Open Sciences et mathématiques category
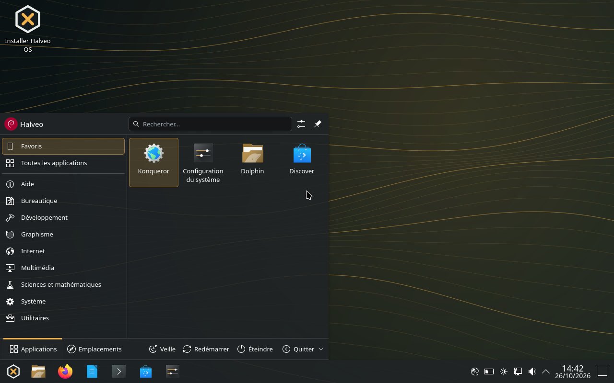614x383 pixels. click(x=63, y=284)
